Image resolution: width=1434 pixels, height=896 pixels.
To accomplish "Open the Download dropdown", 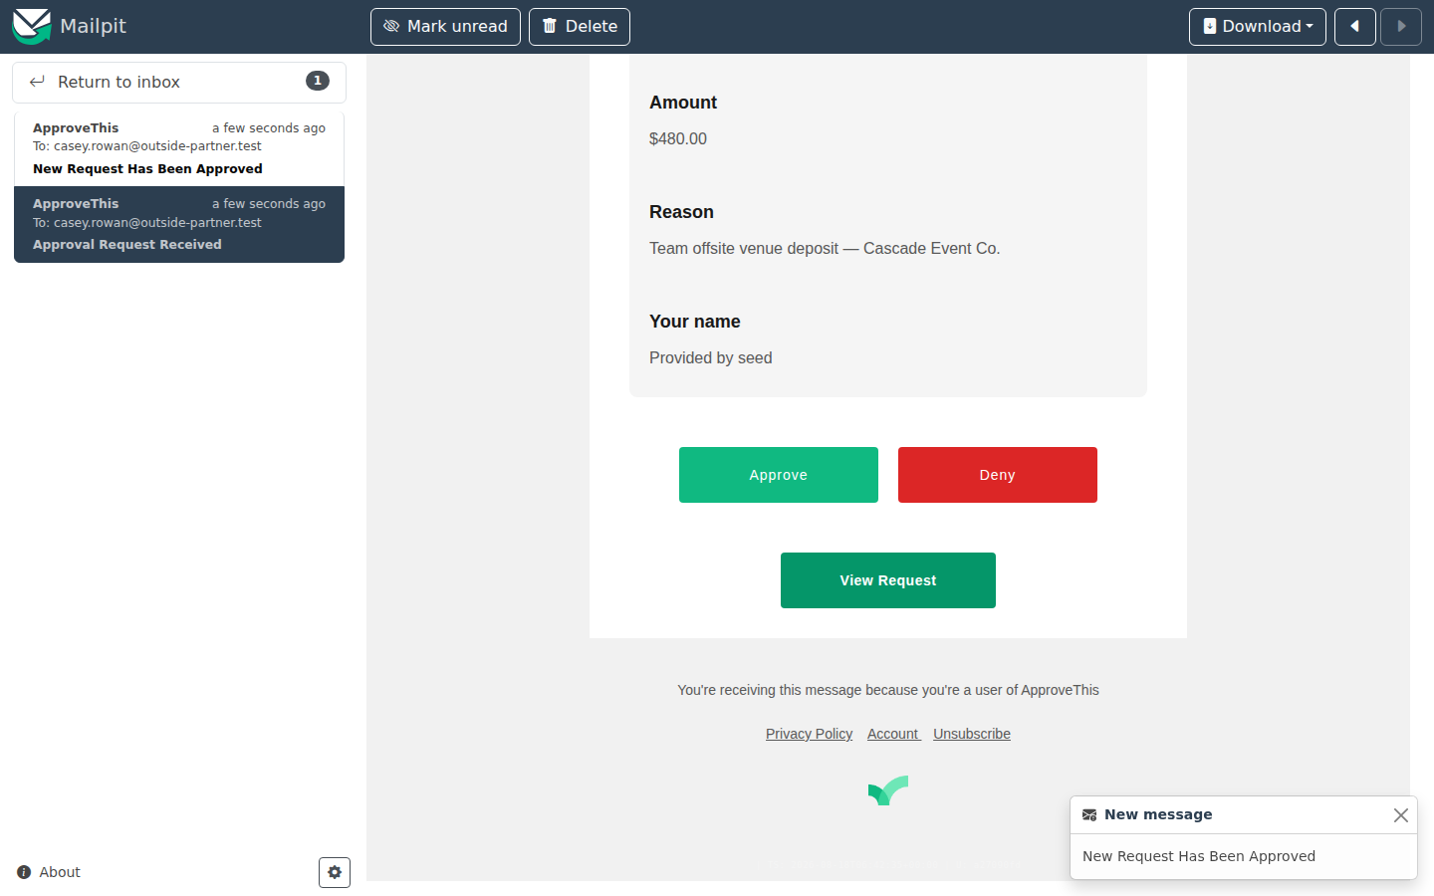I will pos(1257,27).
